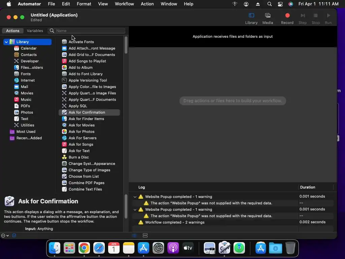The image size is (345, 259).
Task: Open Spotlight search in menu bar
Action: click(x=269, y=4)
